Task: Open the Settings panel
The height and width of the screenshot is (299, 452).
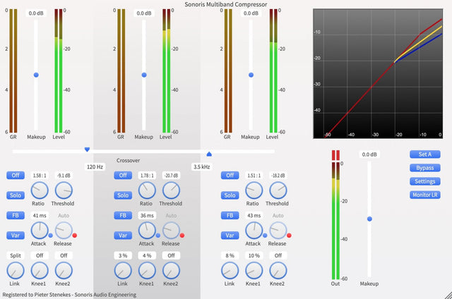Action: click(x=425, y=181)
